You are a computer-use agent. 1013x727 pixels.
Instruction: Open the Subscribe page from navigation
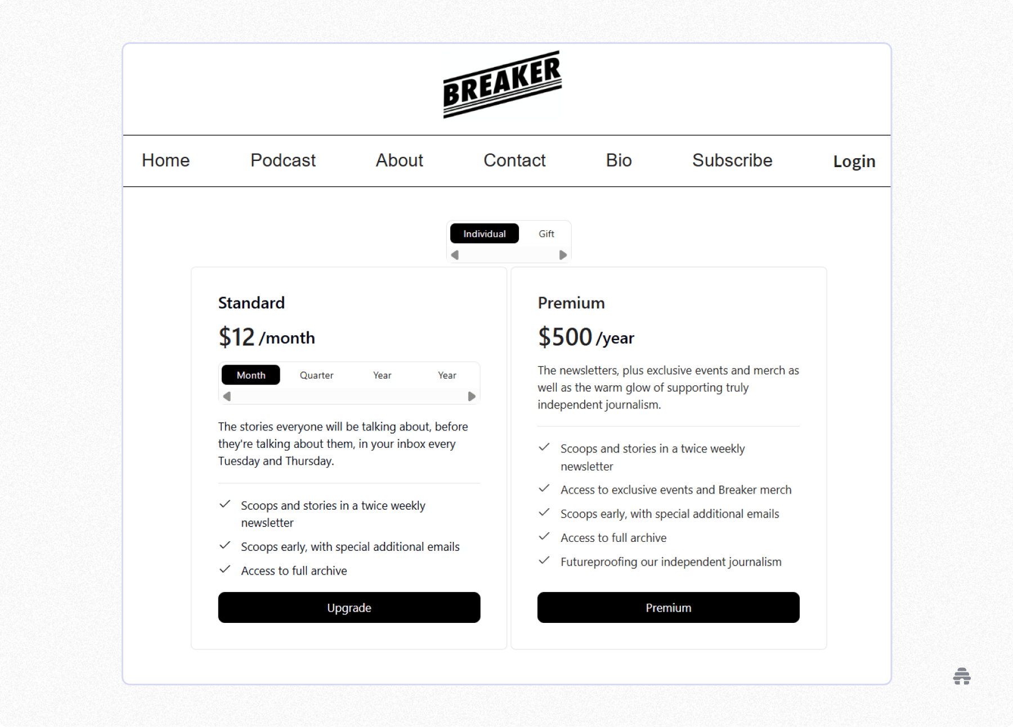(x=732, y=160)
